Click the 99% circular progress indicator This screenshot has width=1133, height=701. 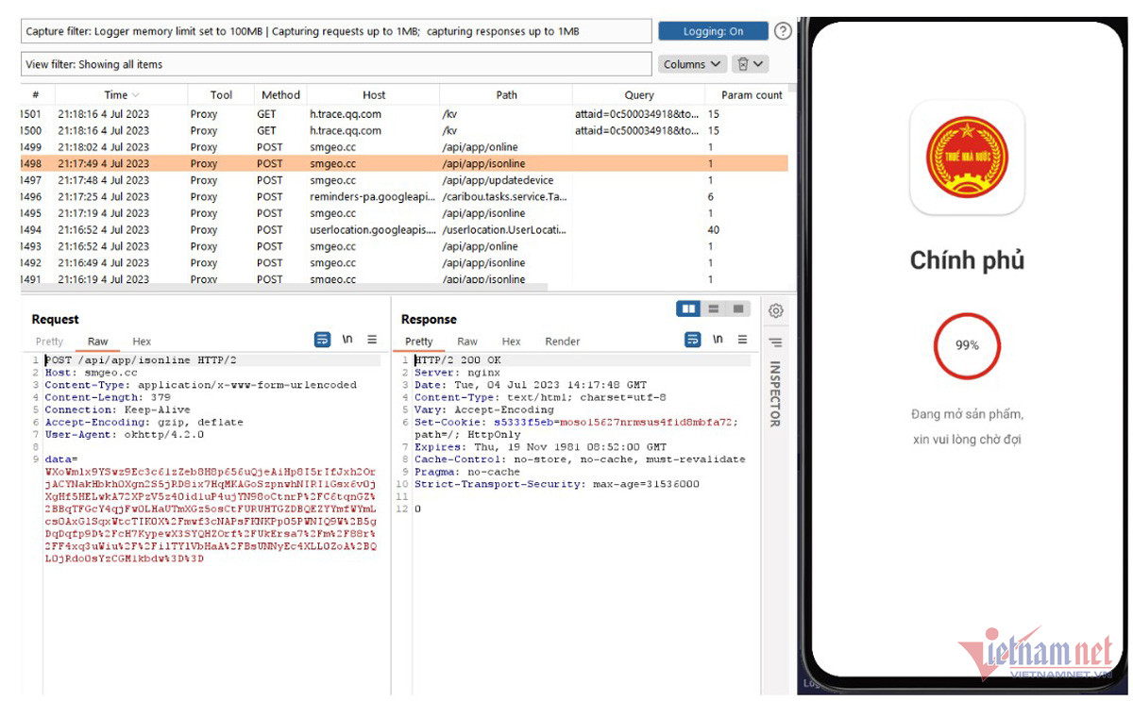point(967,345)
